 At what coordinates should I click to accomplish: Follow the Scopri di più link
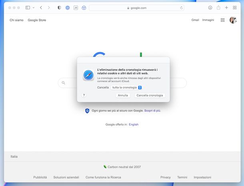pyautogui.click(x=152, y=111)
